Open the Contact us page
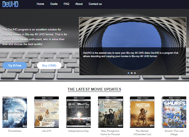The width and height of the screenshot is (189, 137). click(95, 4)
